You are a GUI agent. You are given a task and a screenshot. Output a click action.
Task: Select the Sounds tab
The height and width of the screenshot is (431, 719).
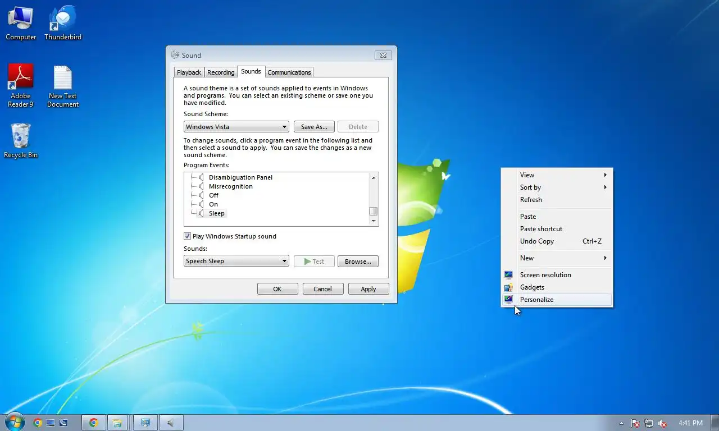(251, 71)
